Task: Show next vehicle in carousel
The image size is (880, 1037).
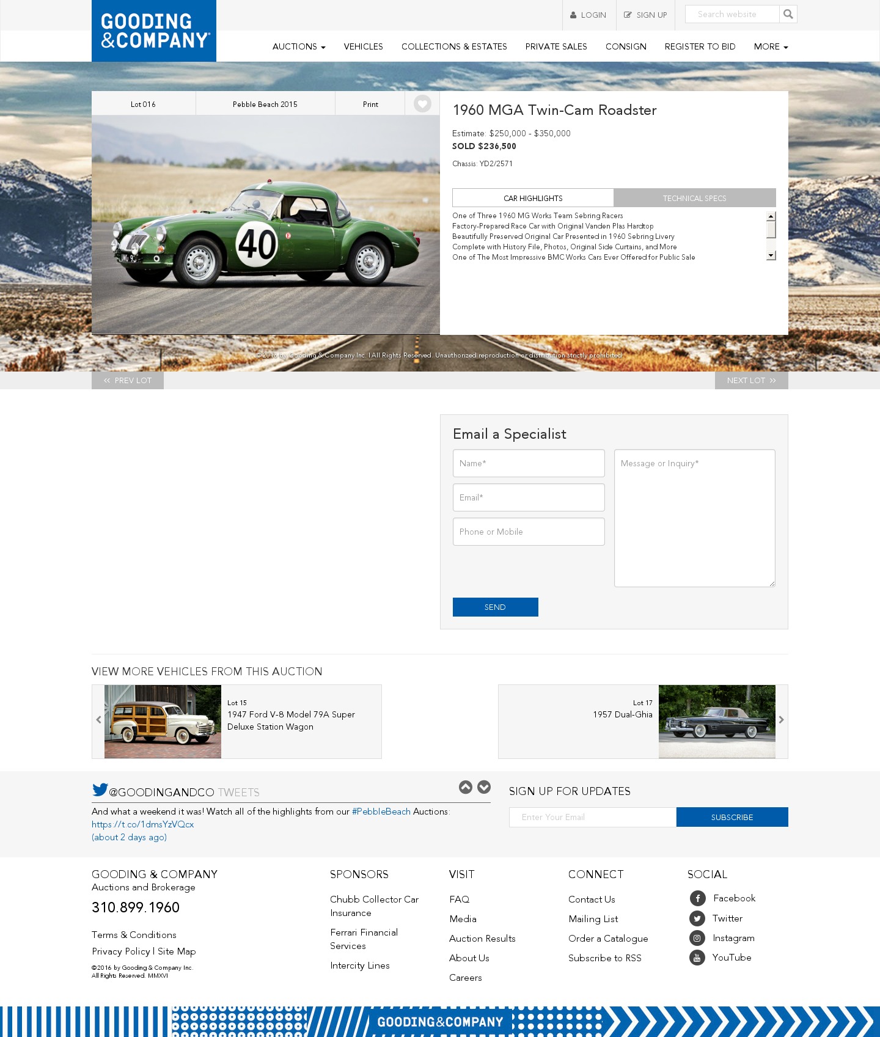Action: (x=781, y=720)
